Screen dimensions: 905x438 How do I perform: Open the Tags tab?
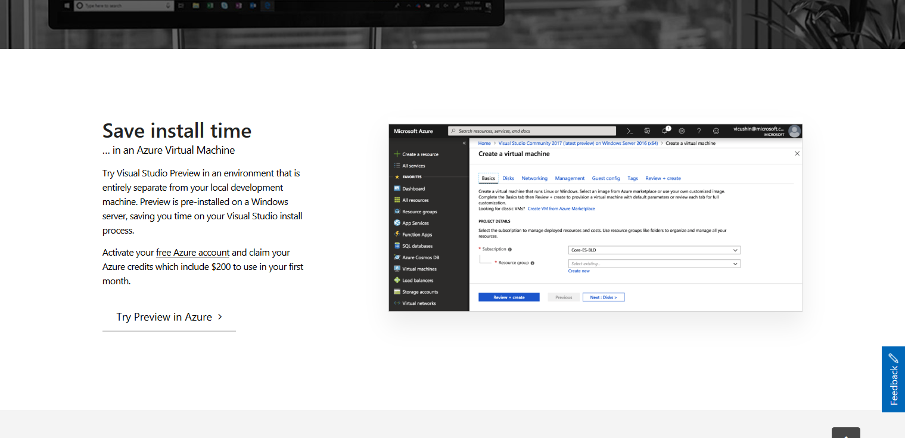click(632, 178)
